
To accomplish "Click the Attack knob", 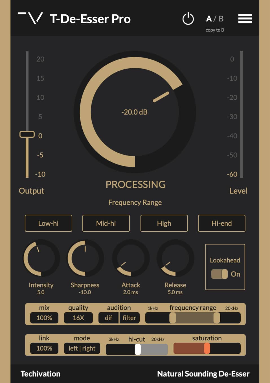I will pyautogui.click(x=131, y=258).
